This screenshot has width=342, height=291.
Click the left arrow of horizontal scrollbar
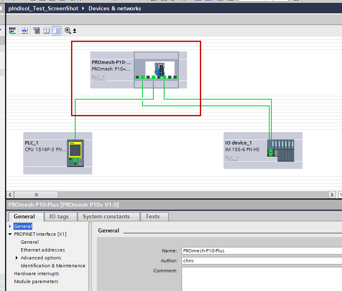(x=10, y=195)
